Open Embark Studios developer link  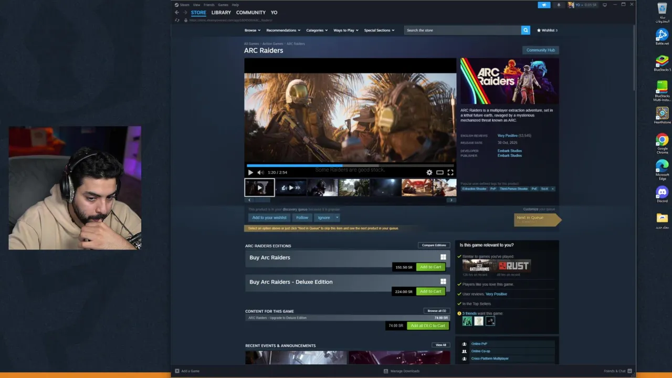point(510,151)
